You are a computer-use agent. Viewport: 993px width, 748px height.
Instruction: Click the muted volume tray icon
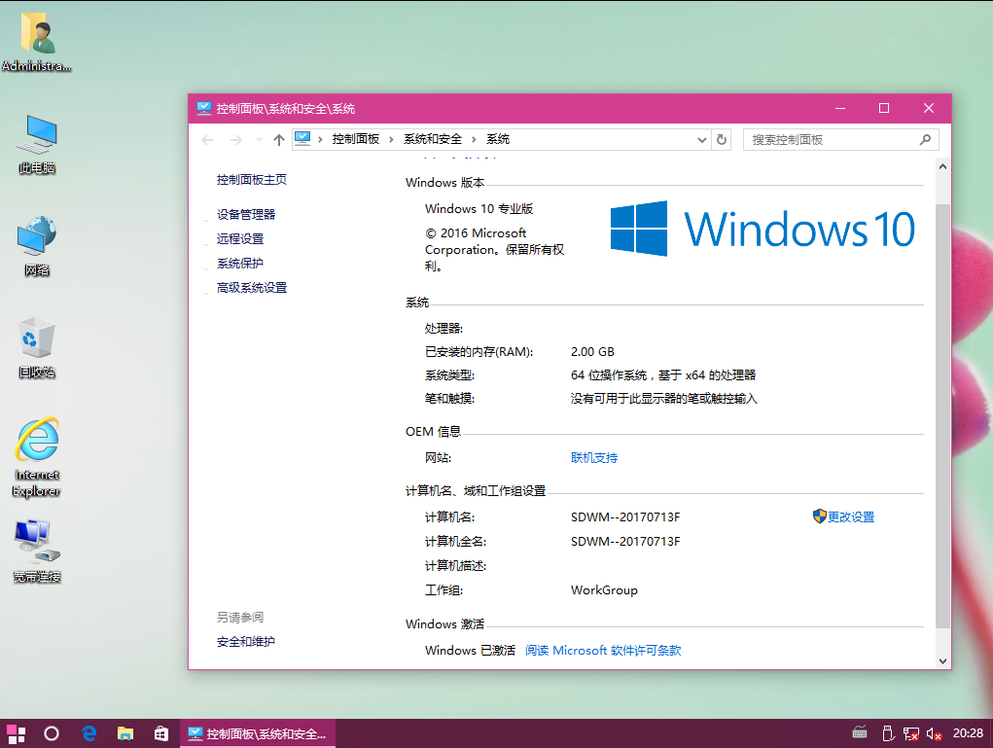click(x=934, y=733)
